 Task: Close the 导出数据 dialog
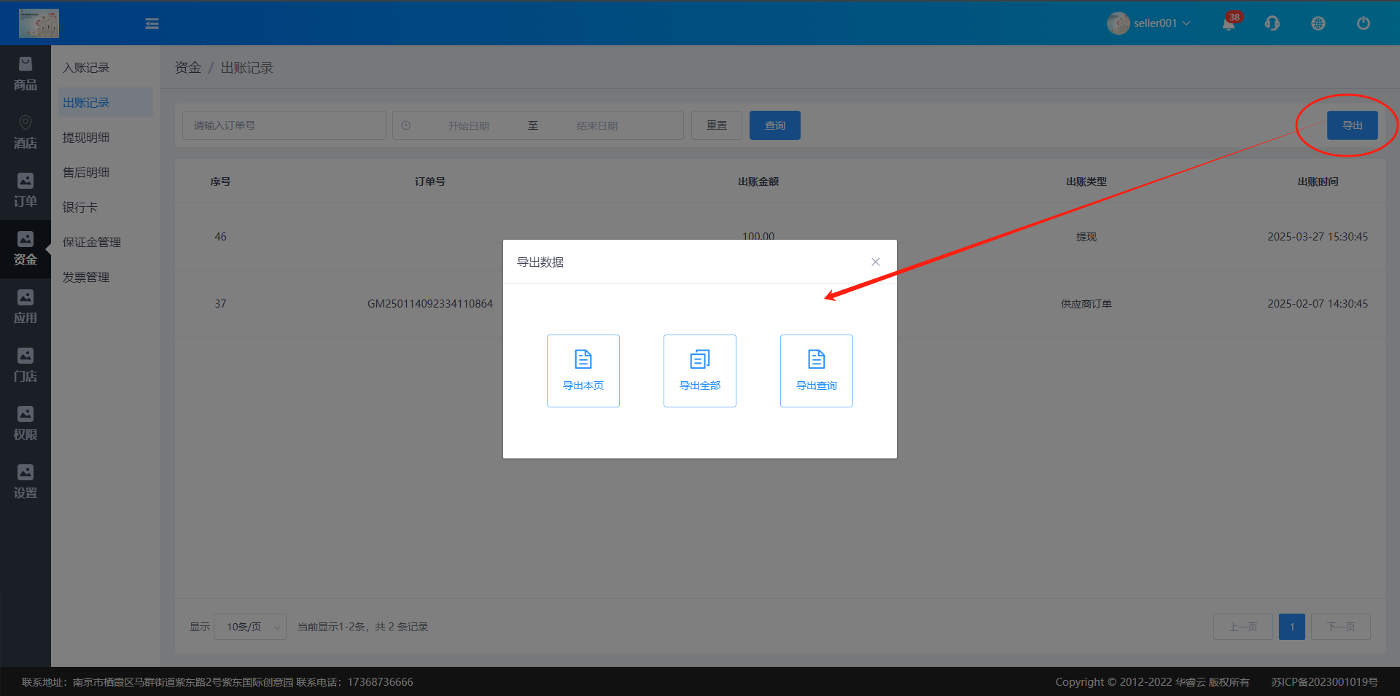coord(875,262)
